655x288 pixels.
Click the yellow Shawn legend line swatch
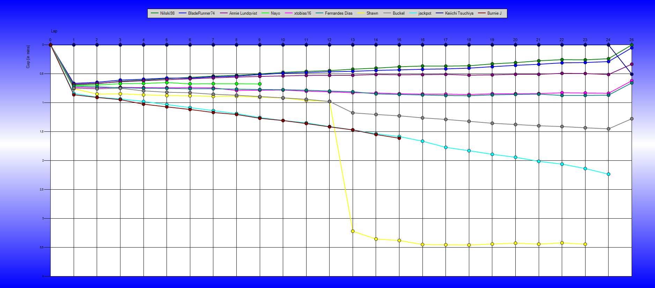coord(361,13)
